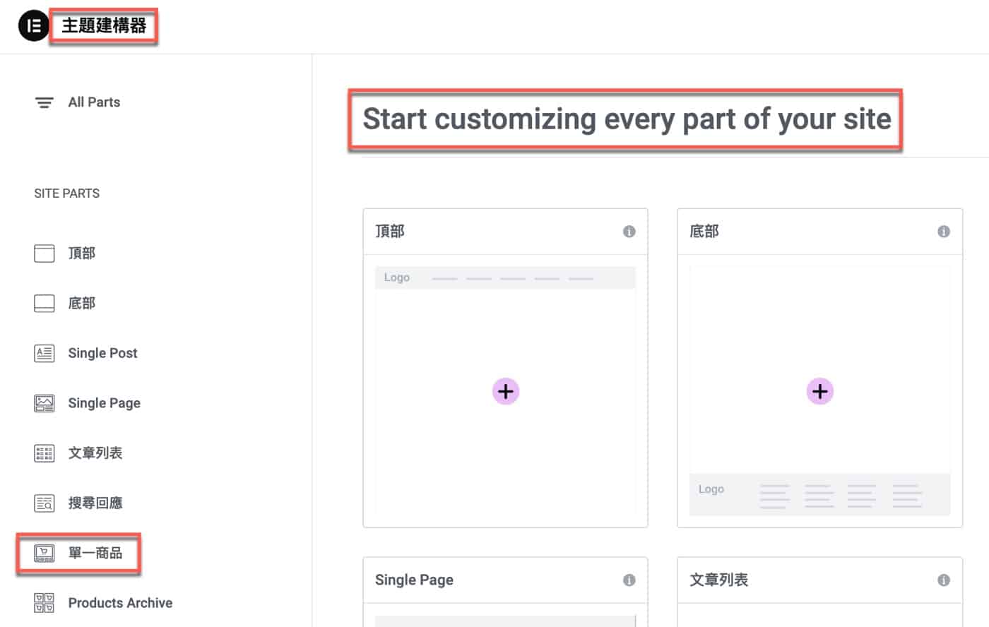Click the 文章列表 archive icon in sidebar
The image size is (989, 627).
coord(45,453)
